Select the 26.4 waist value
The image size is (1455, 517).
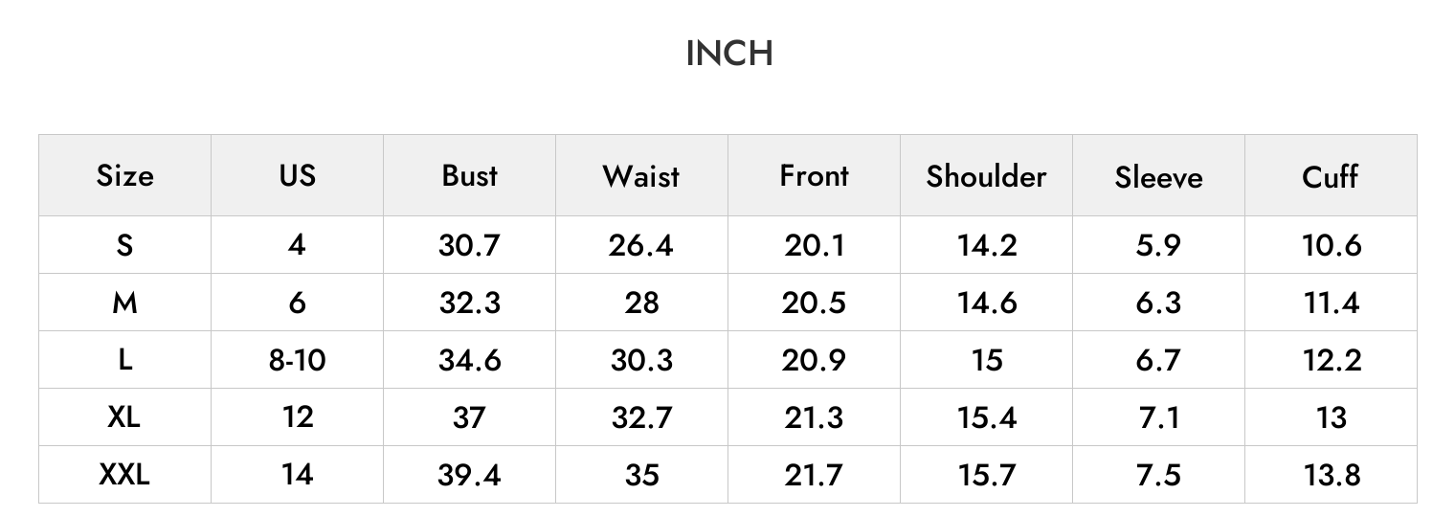click(641, 245)
